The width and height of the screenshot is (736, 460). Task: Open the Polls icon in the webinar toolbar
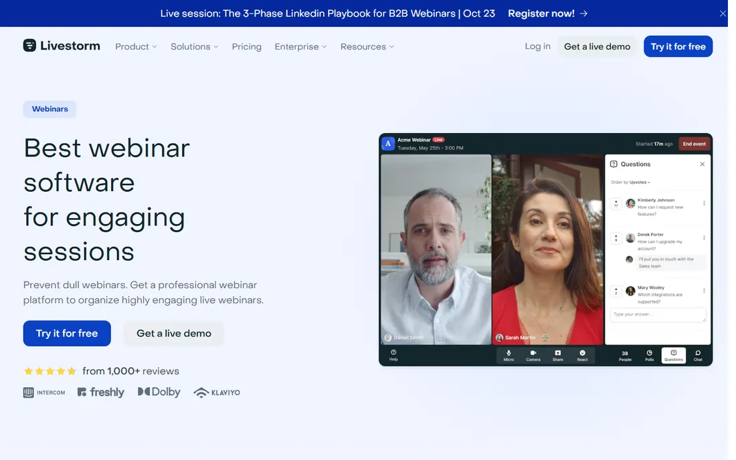click(649, 356)
